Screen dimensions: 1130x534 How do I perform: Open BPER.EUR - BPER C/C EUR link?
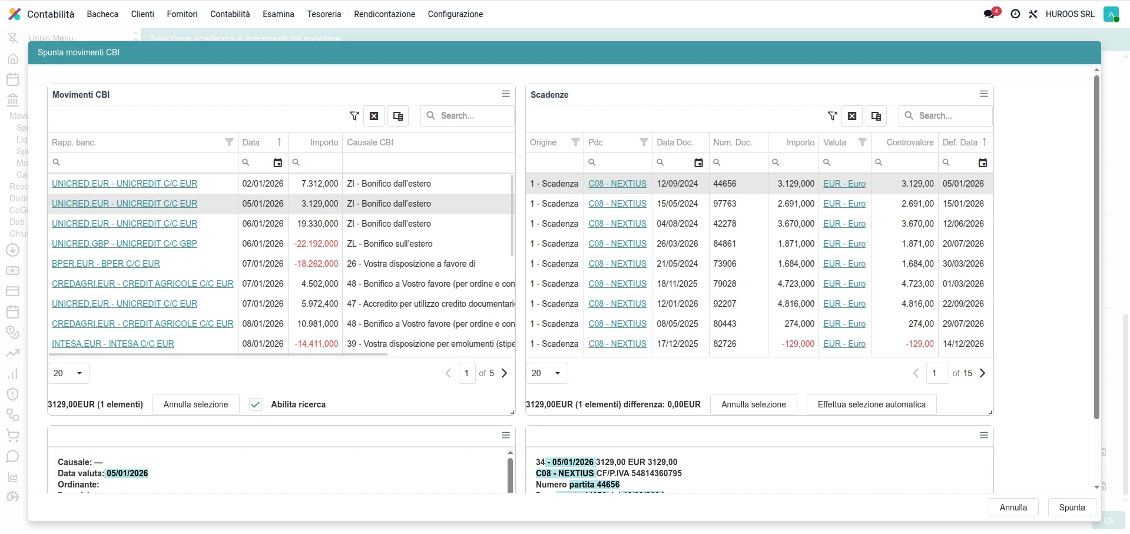[106, 264]
